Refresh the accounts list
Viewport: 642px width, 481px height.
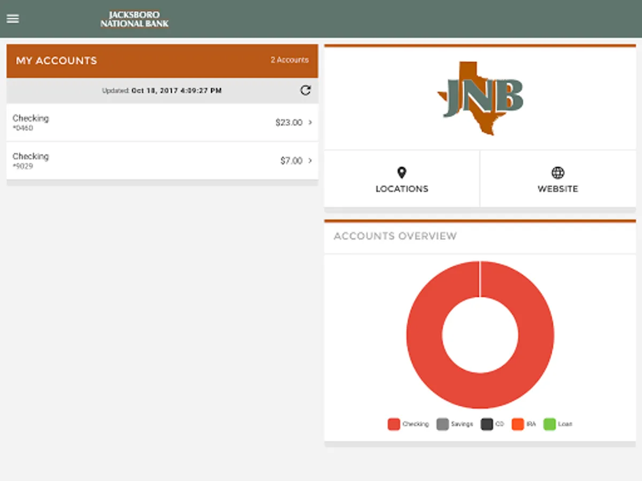click(x=305, y=90)
